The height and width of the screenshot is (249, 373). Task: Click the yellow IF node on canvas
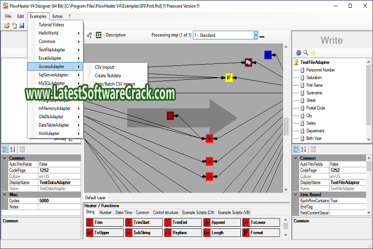tap(228, 78)
